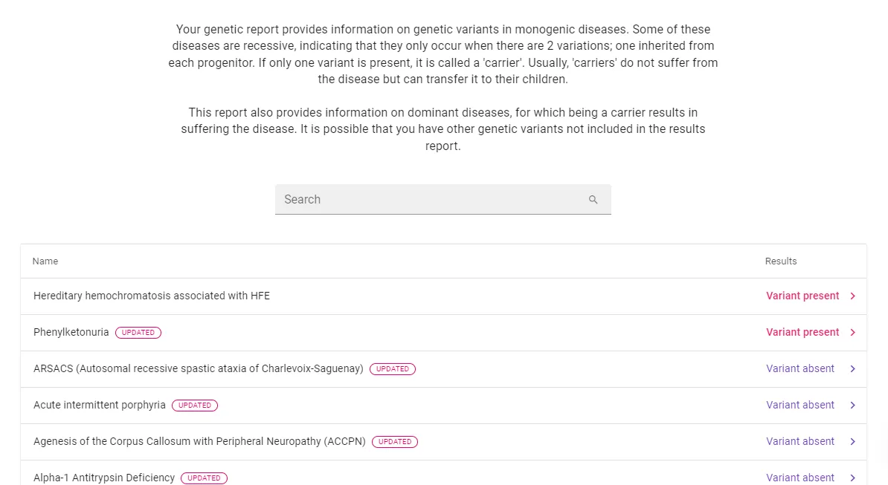The height and width of the screenshot is (485, 888).
Task: Click the chevron beside Alpha-1 Antitrypsin Deficiency
Action: 852,478
